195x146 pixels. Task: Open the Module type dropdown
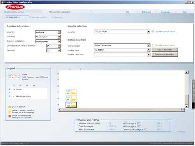[122, 50]
